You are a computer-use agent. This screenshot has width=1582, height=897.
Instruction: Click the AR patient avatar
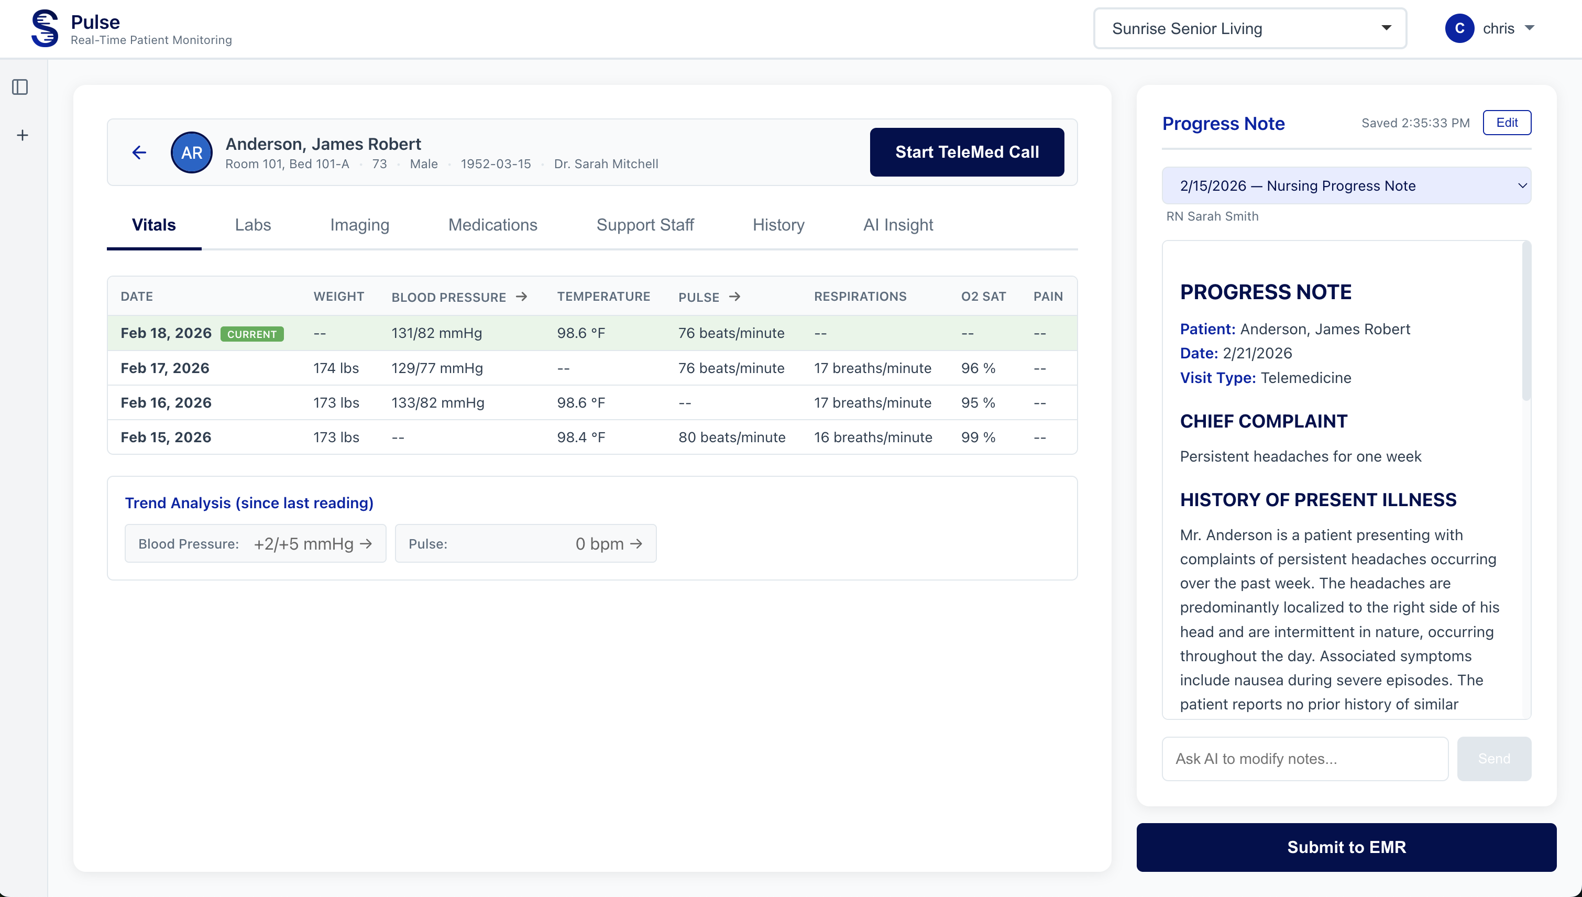point(192,152)
